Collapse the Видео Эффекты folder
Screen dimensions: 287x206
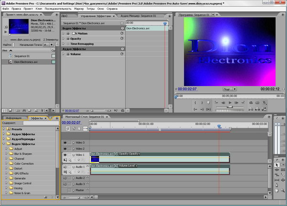click(x=4, y=144)
